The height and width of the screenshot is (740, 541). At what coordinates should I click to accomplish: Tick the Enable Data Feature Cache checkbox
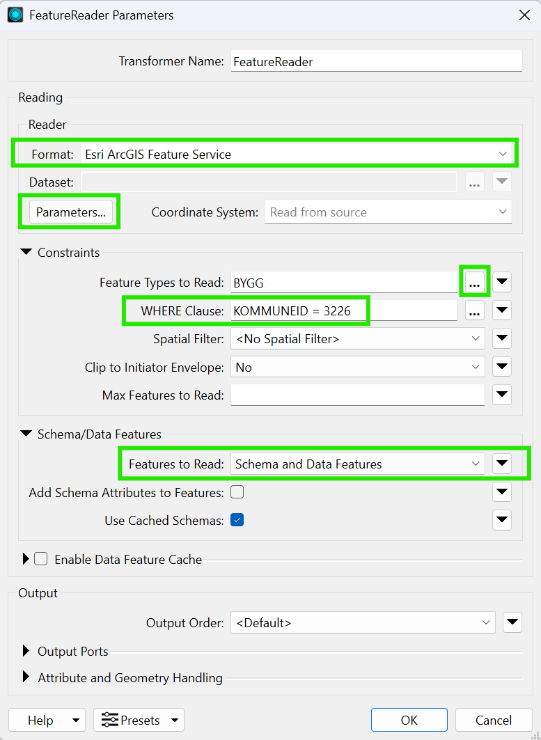[x=41, y=559]
